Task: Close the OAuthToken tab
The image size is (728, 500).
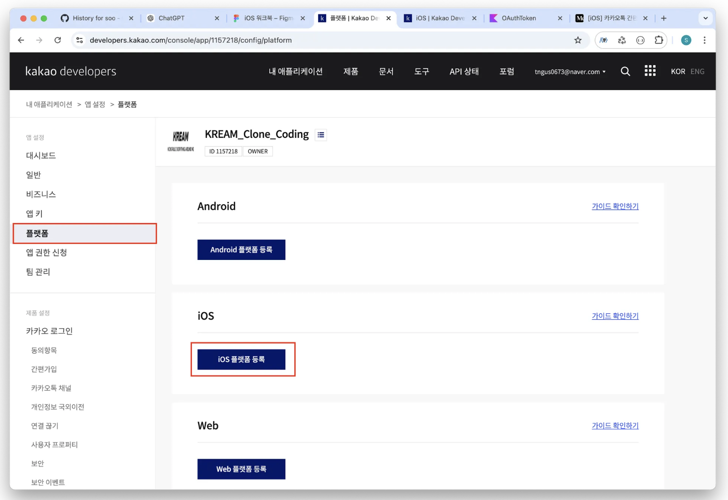Action: [560, 18]
